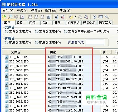Open the 选项(O) menu
Screen dimensions: 118x112
51,11
